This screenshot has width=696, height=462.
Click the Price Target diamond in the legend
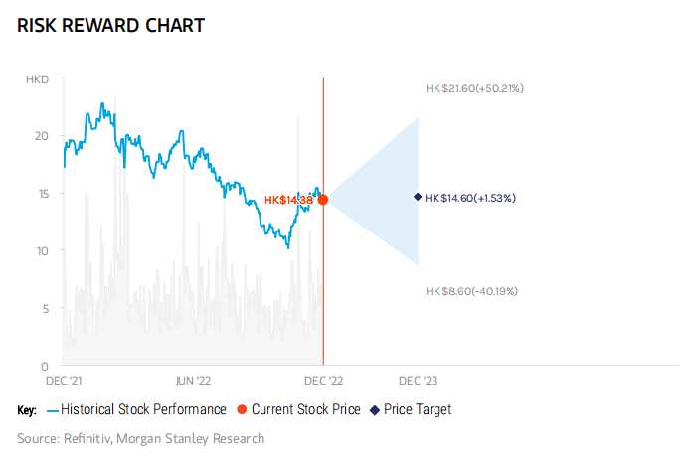[374, 409]
